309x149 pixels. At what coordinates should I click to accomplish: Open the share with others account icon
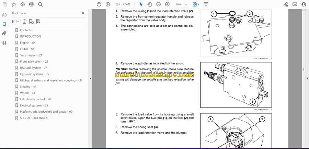tap(304, 4)
